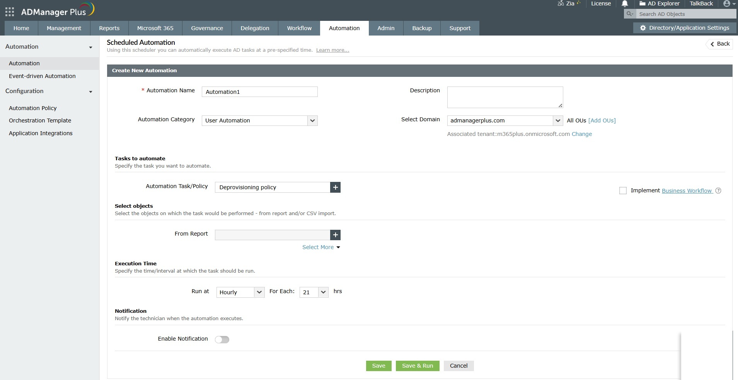Click inside the Automation Name field
This screenshot has width=738, height=380.
tap(259, 92)
